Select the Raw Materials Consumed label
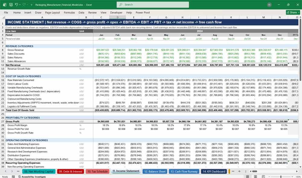The width and height of the screenshot is (302, 178). [x=21, y=80]
